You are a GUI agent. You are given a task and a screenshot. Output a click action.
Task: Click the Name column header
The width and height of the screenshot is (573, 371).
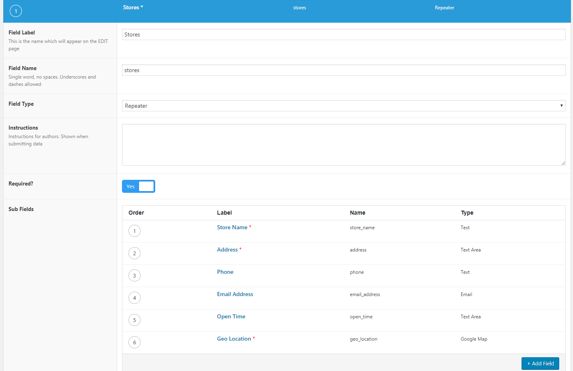point(357,213)
